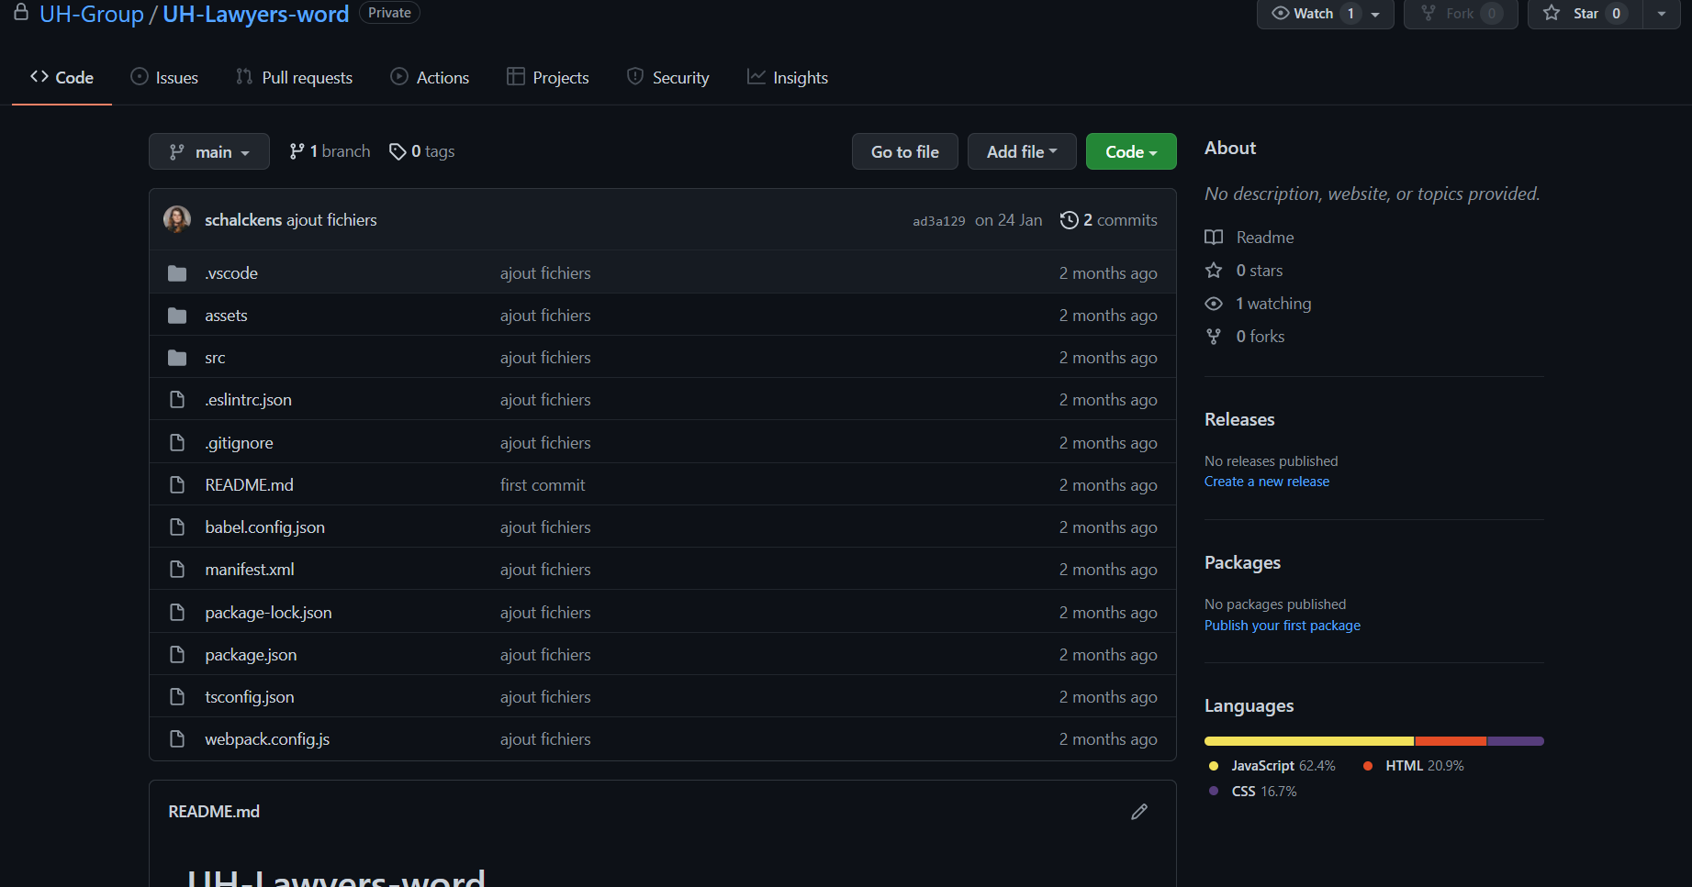The height and width of the screenshot is (887, 1692).
Task: View the 0 tags link
Action: (422, 151)
